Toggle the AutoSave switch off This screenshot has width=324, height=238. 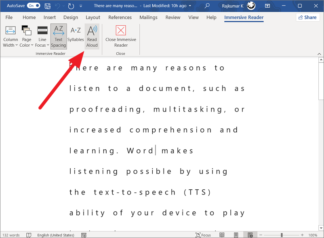[34, 6]
